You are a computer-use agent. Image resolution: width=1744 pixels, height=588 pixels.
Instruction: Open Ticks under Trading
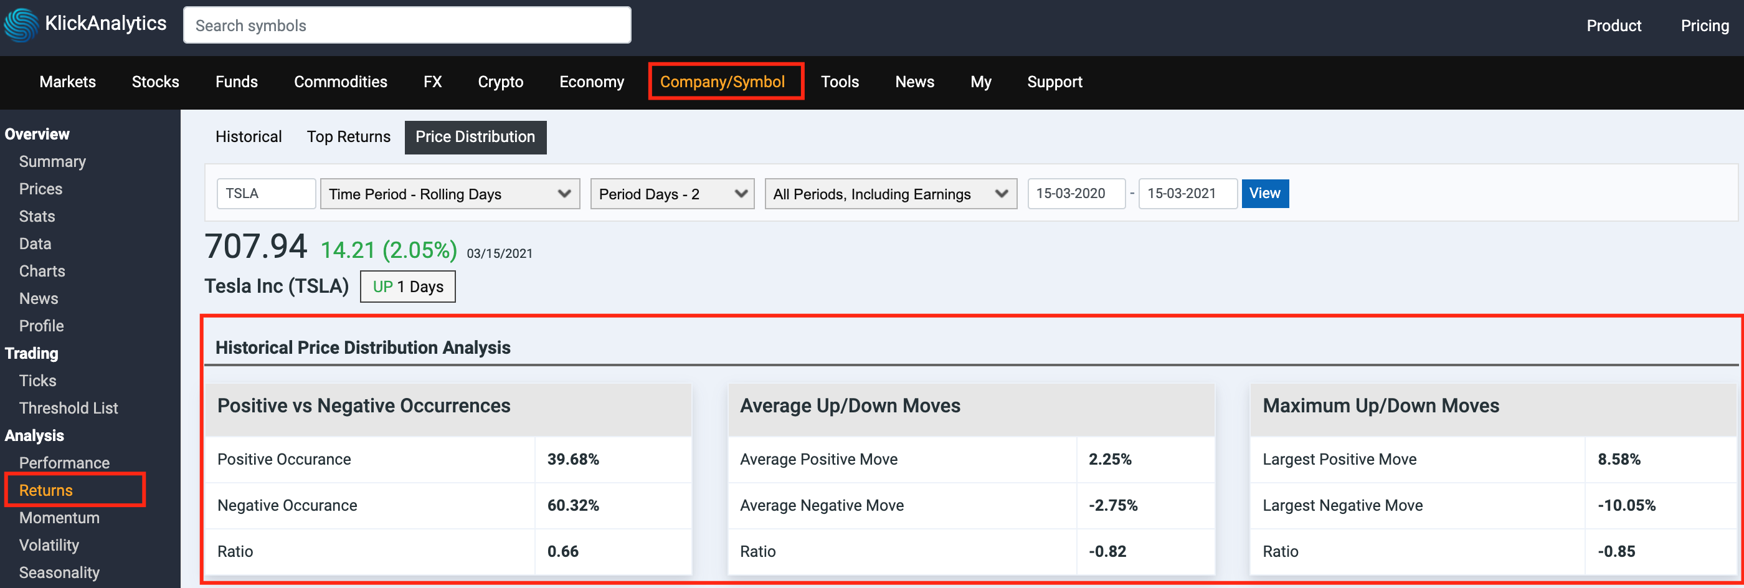pyautogui.click(x=37, y=381)
